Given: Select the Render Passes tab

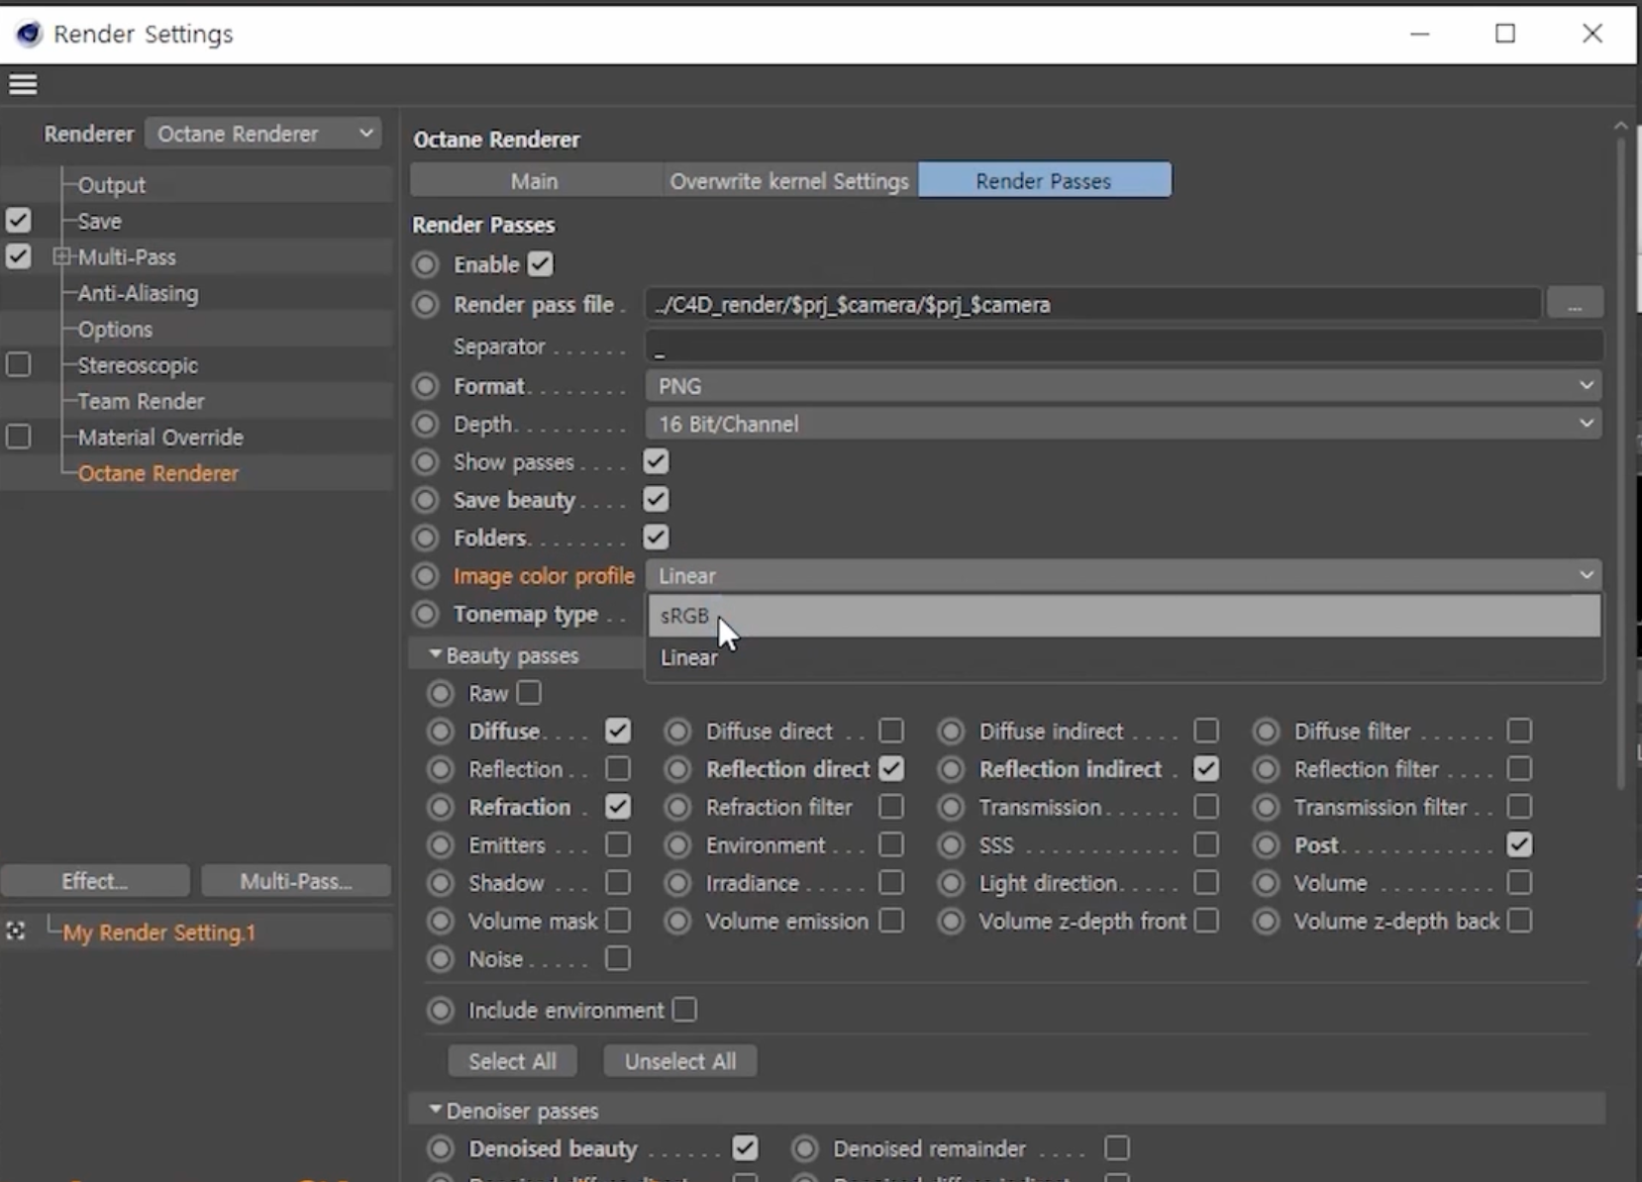Looking at the screenshot, I should pos(1044,181).
